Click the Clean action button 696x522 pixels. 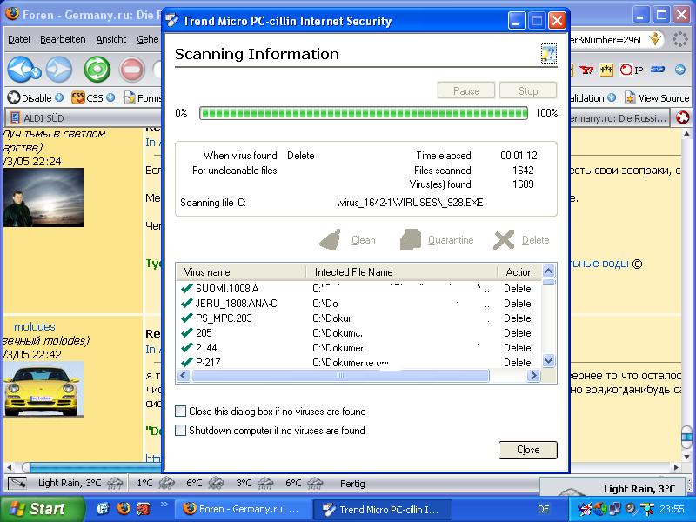point(347,240)
